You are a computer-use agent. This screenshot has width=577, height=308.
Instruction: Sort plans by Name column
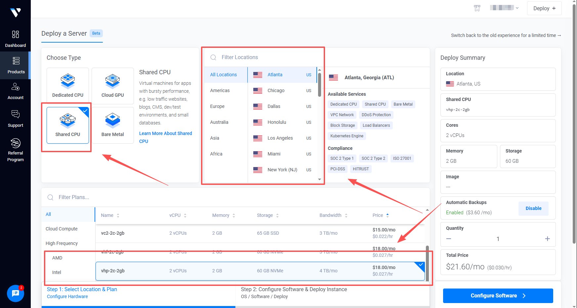click(110, 215)
